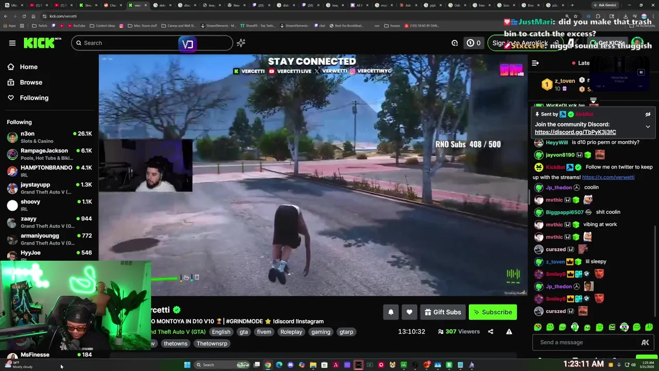
Task: Open RampageJackson's channel
Action: click(49, 154)
